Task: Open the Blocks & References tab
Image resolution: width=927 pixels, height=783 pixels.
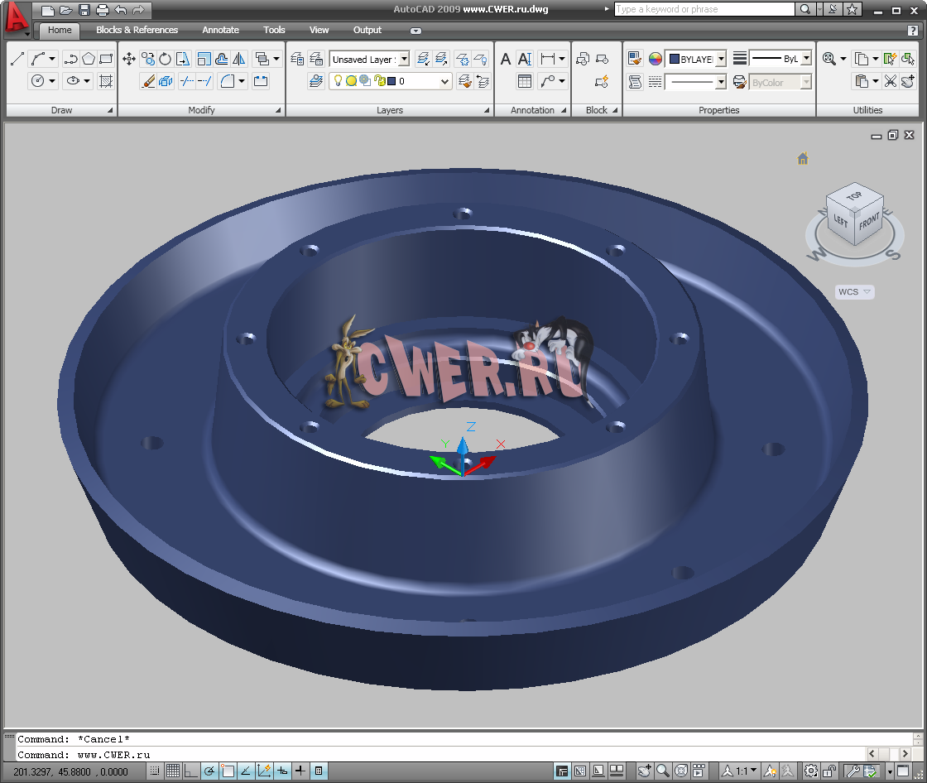Action: (137, 30)
